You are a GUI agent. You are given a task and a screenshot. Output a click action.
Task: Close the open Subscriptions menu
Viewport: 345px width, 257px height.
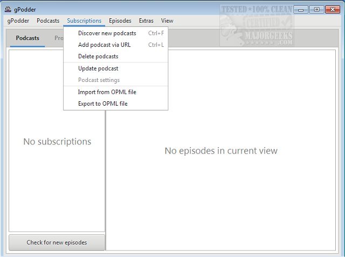tap(84, 20)
